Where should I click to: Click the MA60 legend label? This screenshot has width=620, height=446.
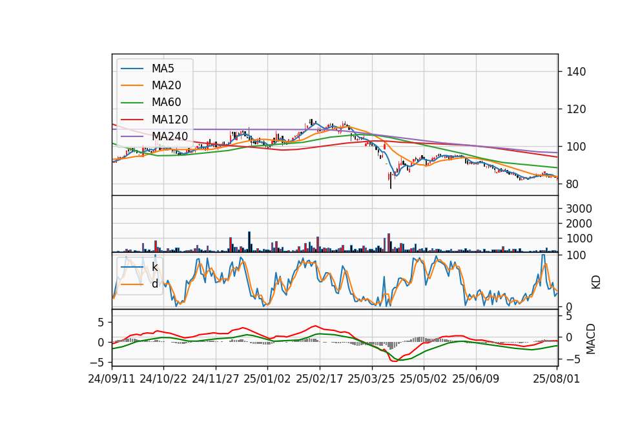(x=166, y=103)
